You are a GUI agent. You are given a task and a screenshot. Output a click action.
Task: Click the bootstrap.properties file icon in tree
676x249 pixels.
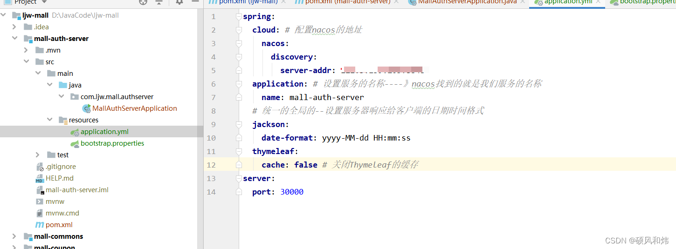[x=75, y=143]
